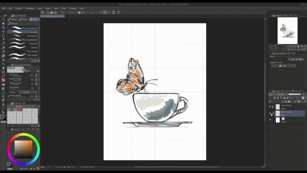Toggle Brush Size dynamics button
Image resolution: width=307 pixels, height=173 pixels.
click(36, 75)
